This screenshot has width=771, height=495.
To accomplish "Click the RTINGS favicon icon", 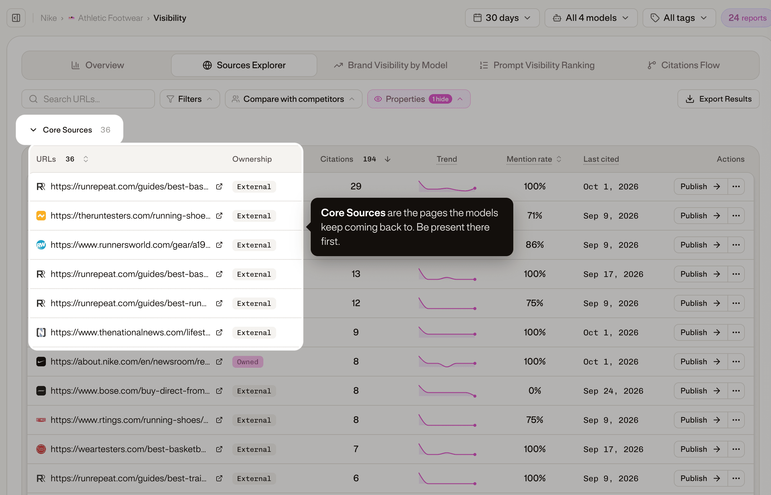I will point(41,420).
